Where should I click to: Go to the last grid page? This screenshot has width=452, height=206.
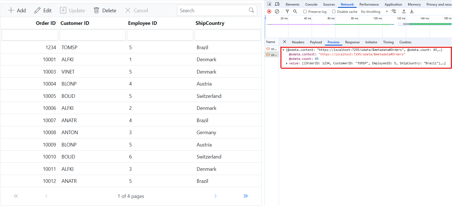pos(245,196)
